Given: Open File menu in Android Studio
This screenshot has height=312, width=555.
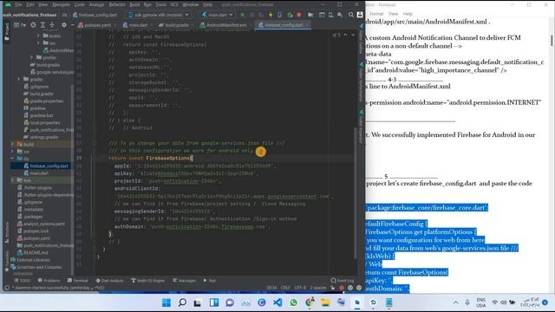Looking at the screenshot, I should [x=18, y=4].
